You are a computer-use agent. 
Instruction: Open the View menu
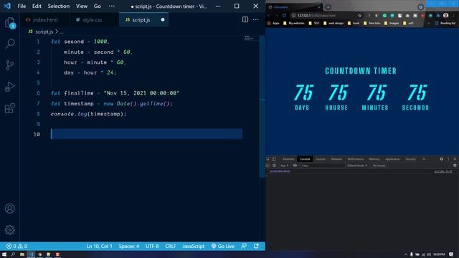82,6
